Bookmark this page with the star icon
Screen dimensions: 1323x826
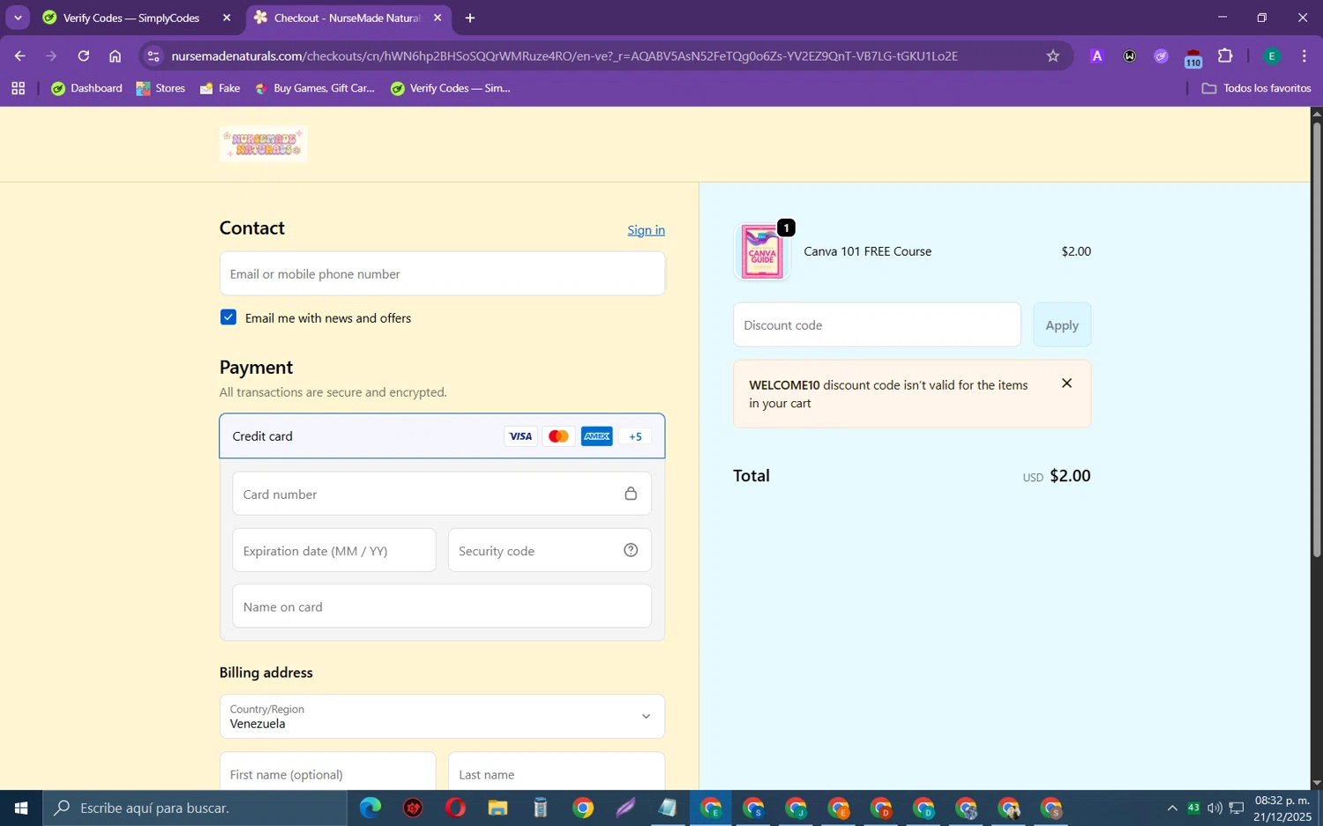1052,56
